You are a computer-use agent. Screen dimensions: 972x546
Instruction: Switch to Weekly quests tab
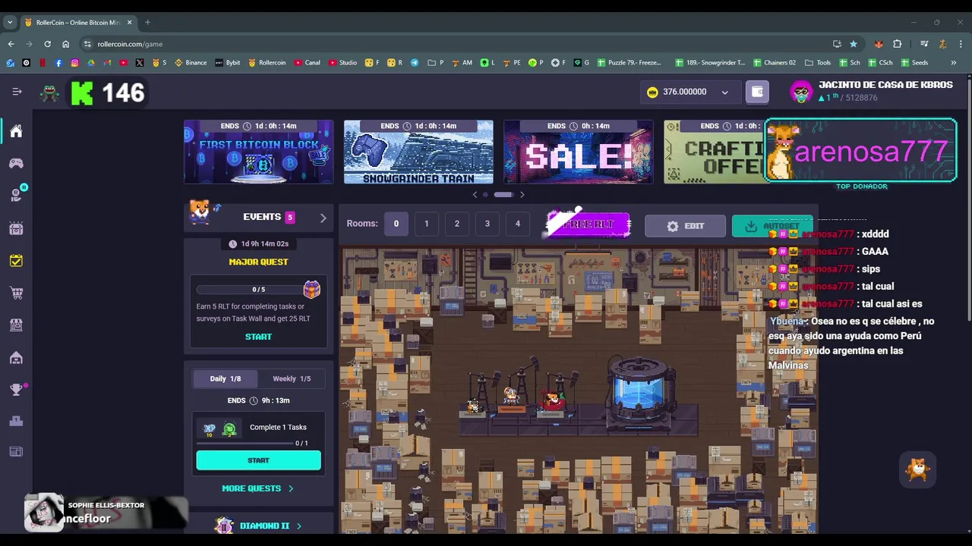click(292, 378)
